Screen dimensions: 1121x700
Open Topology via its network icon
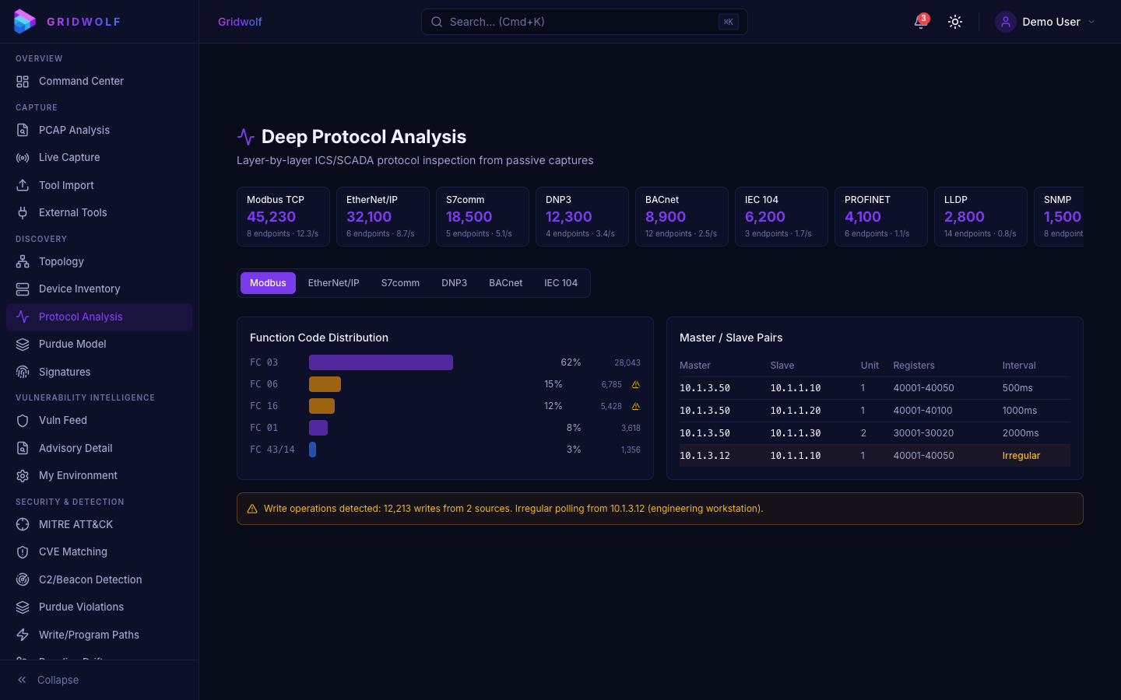coord(23,261)
